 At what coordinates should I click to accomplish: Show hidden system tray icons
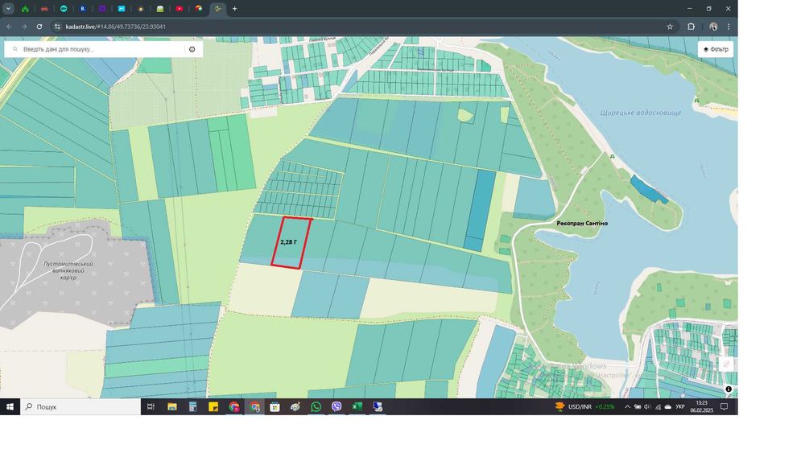(627, 407)
